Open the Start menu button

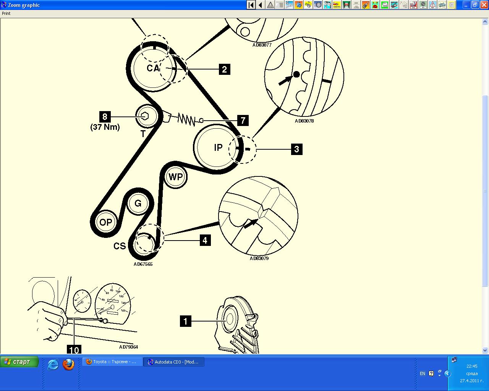click(x=19, y=362)
